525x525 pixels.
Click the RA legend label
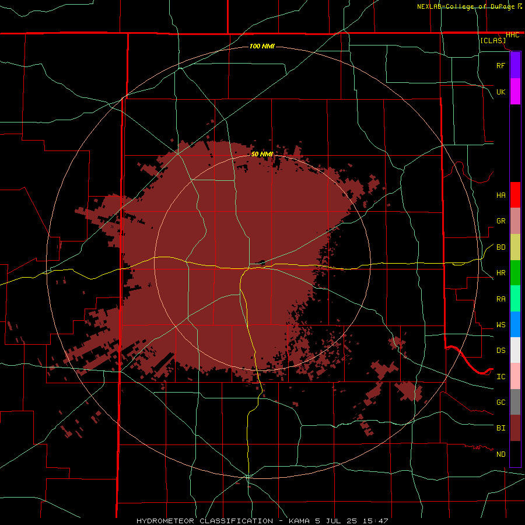pos(501,299)
